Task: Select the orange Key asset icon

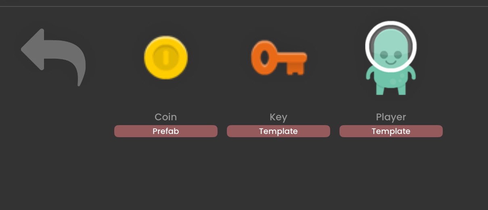Action: 279,58
